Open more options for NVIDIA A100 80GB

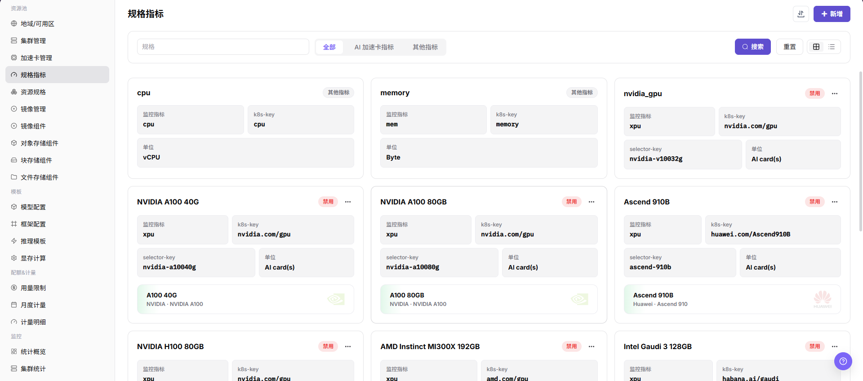[592, 202]
